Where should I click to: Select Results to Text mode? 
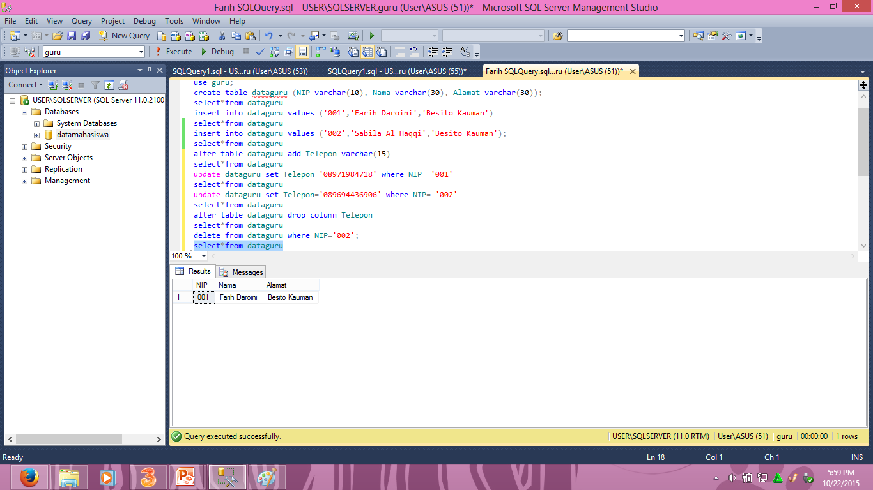(353, 52)
